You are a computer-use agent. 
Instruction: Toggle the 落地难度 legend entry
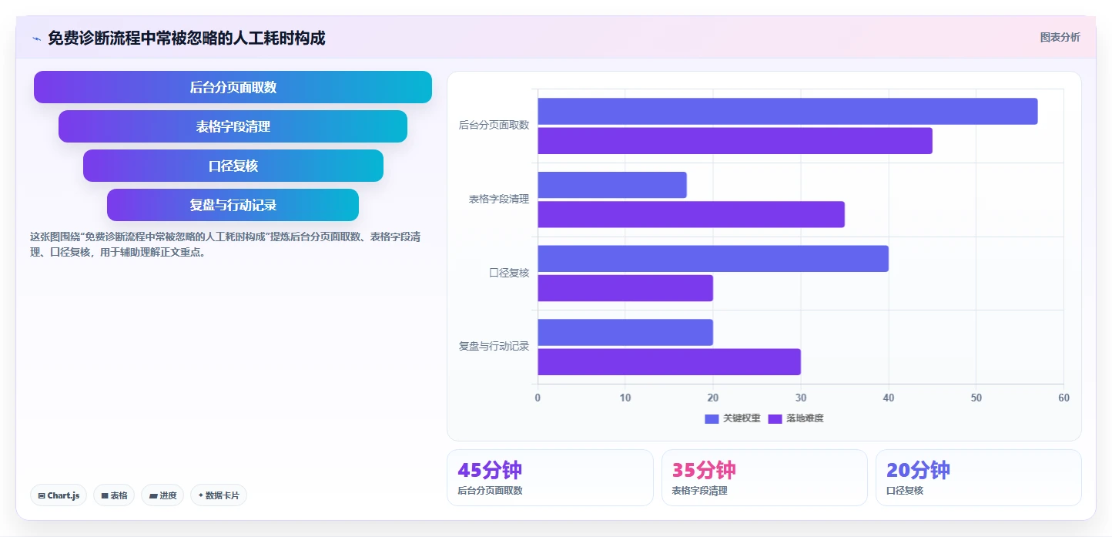[795, 418]
